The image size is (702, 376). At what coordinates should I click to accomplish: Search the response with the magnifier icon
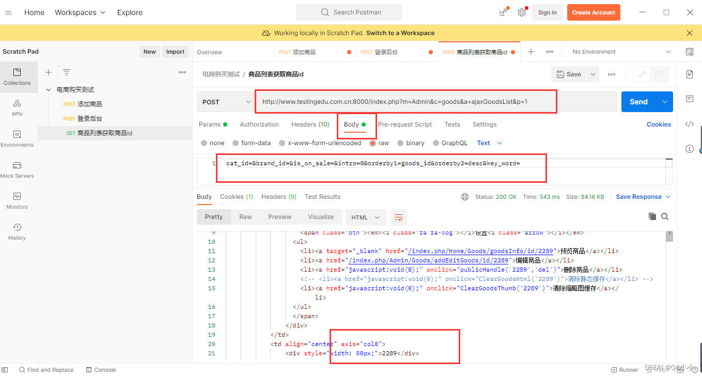click(665, 216)
